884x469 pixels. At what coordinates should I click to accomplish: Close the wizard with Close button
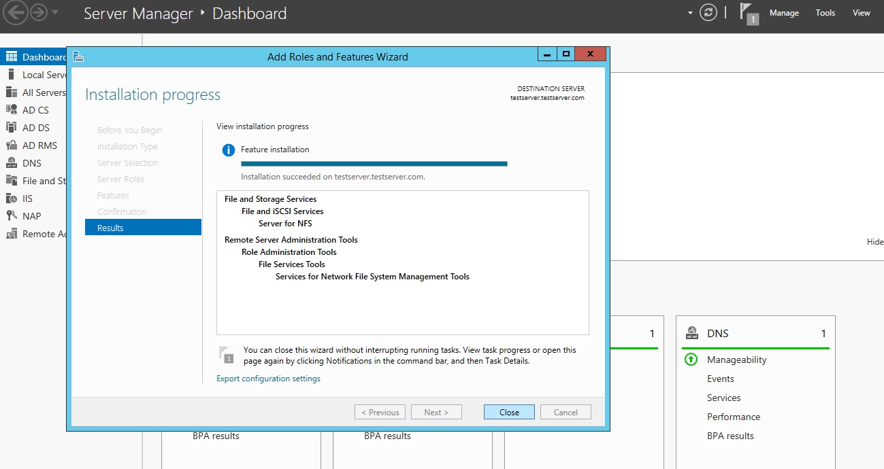pyautogui.click(x=509, y=412)
